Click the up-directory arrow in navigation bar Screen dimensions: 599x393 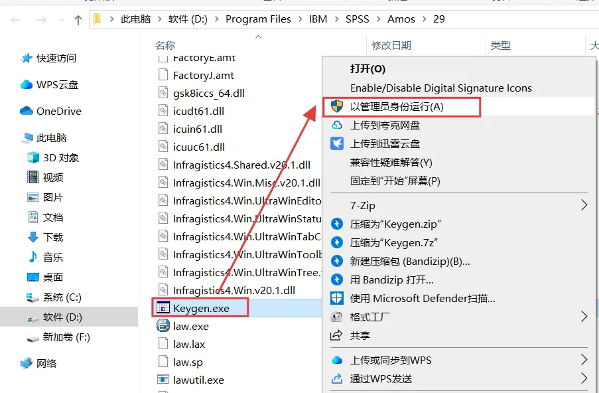78,20
